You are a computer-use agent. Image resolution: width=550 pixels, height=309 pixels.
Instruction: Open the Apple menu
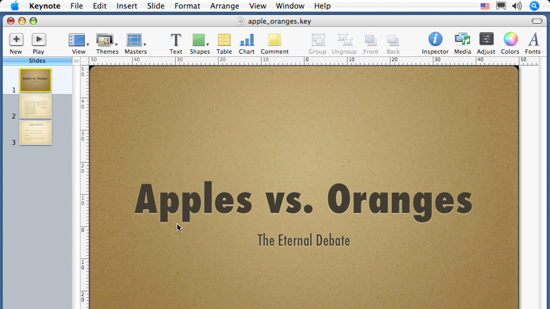(x=15, y=6)
